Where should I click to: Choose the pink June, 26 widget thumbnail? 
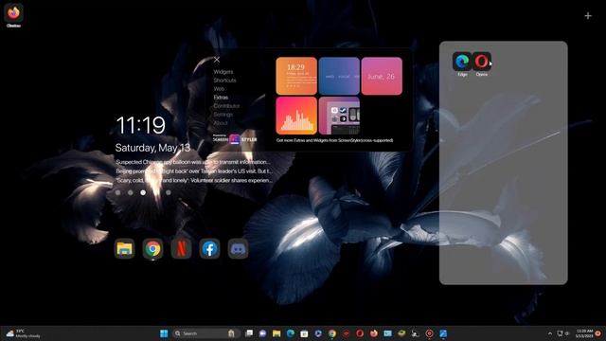[382, 76]
